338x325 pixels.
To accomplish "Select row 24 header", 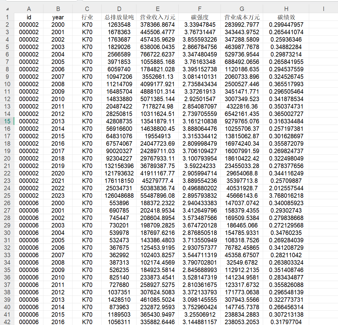I will point(7,188).
